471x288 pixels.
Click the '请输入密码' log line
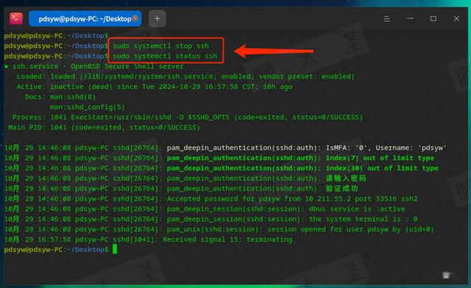point(185,179)
